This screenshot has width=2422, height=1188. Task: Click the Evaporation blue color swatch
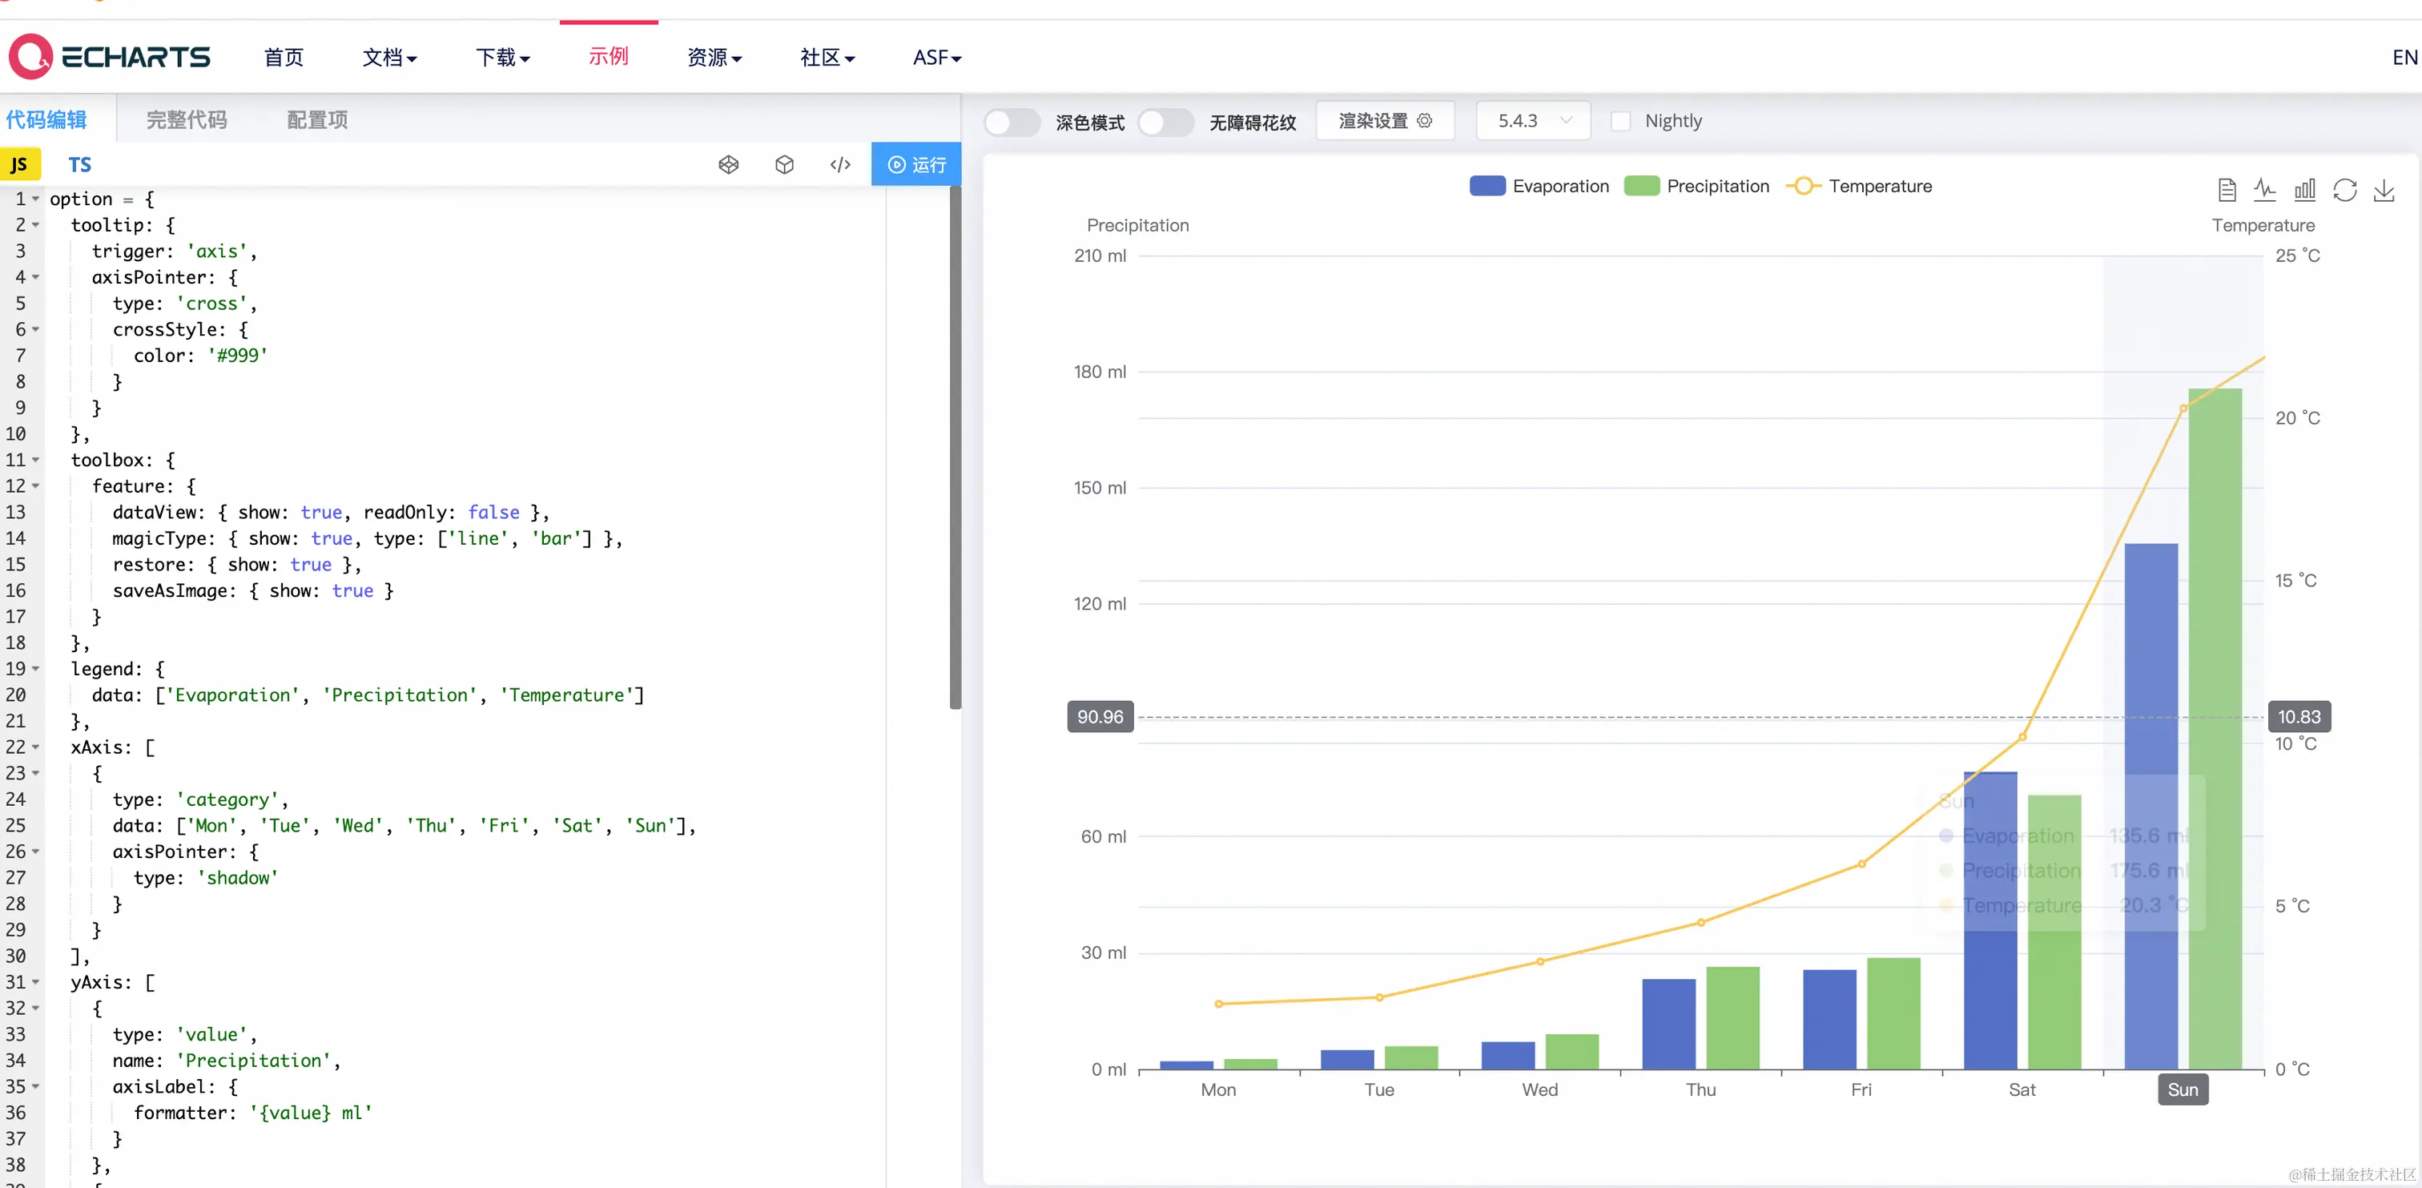[1487, 186]
